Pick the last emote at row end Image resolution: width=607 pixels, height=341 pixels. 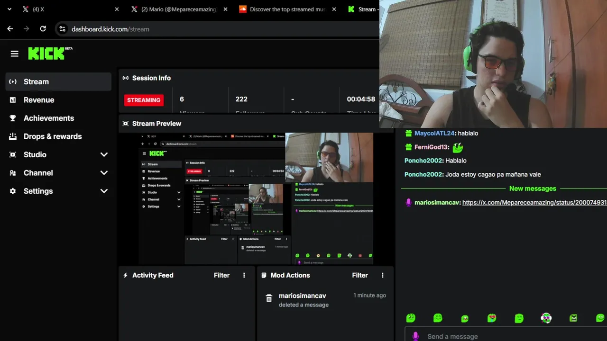[x=600, y=318]
